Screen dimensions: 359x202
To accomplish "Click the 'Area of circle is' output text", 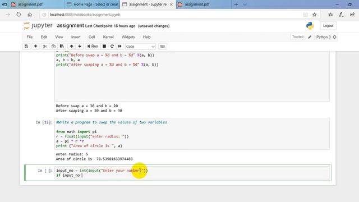I will [x=94, y=159].
